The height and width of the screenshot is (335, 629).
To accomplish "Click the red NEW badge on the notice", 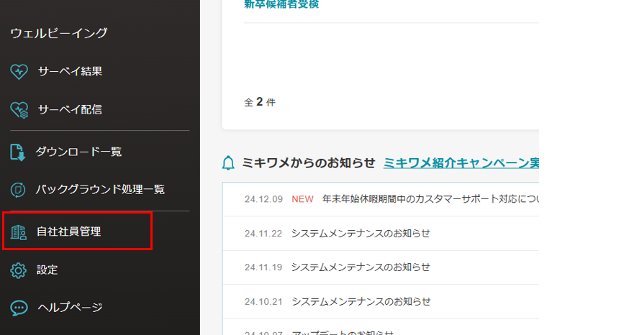I will pos(302,199).
